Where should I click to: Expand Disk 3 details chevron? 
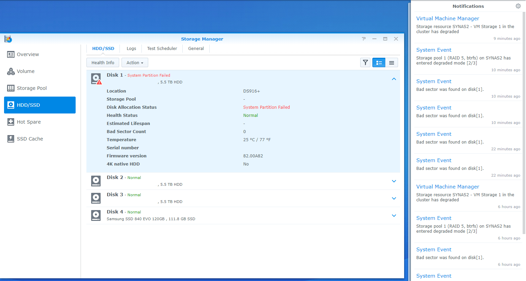394,198
